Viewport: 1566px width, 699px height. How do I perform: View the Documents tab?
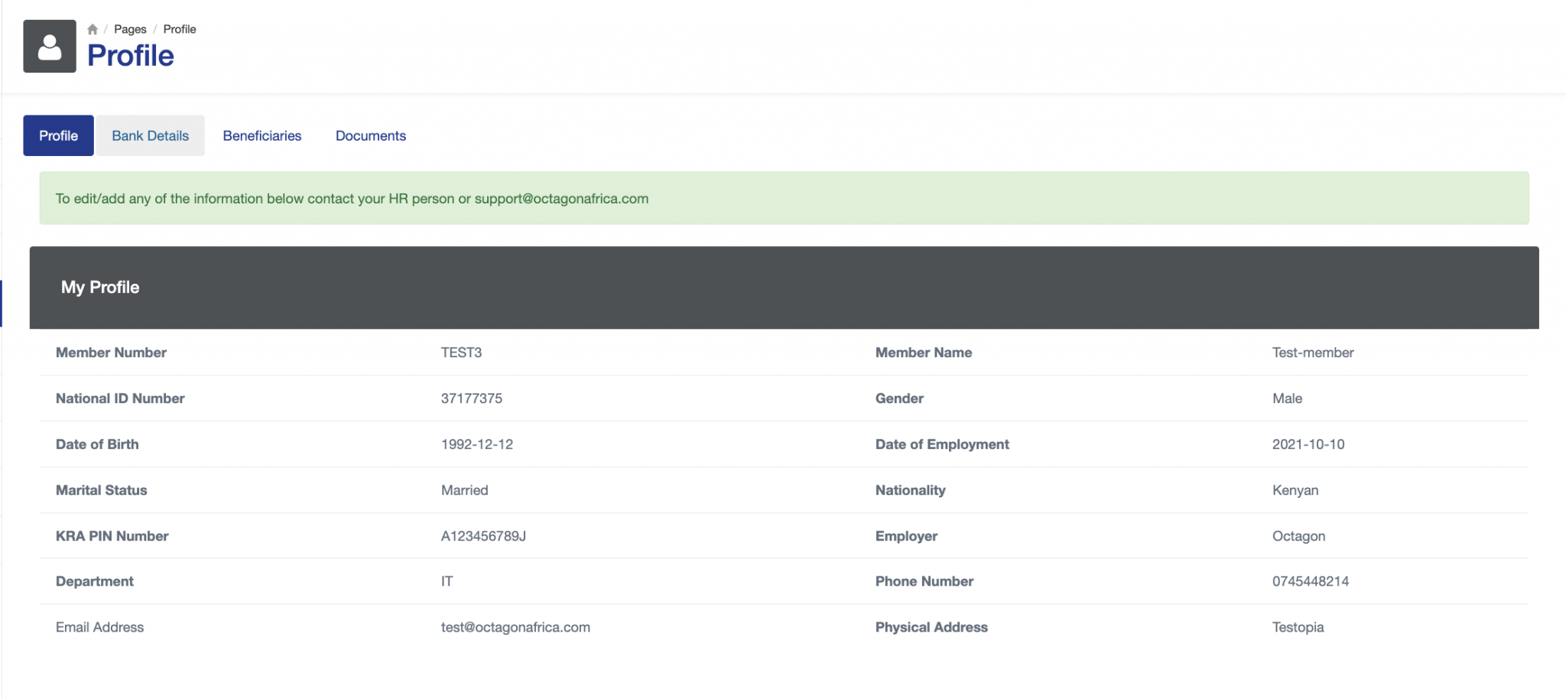pos(370,135)
